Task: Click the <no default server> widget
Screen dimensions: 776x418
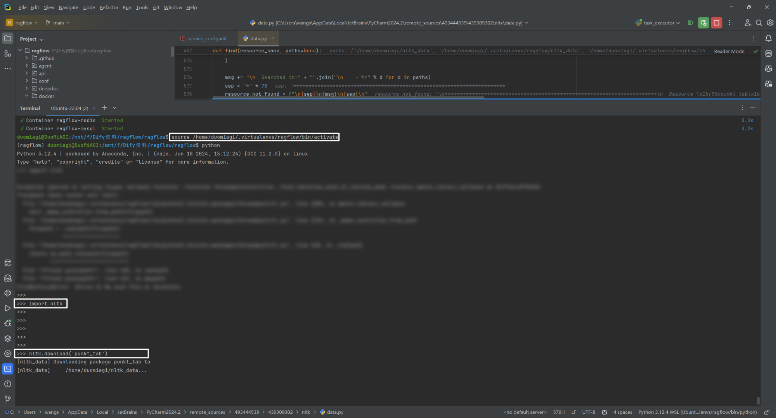Action: point(525,412)
